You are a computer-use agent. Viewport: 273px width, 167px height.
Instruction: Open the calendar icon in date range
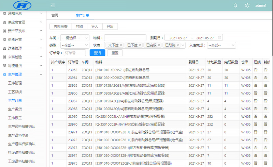click(220, 37)
